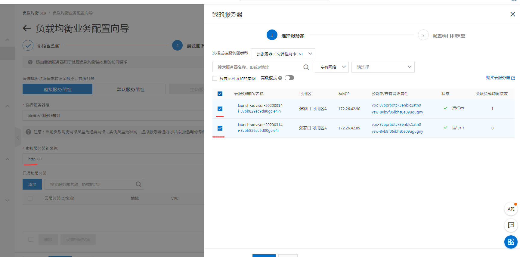The width and height of the screenshot is (520, 257).
Task: Click the 购买云服务器 link
Action: (x=498, y=78)
